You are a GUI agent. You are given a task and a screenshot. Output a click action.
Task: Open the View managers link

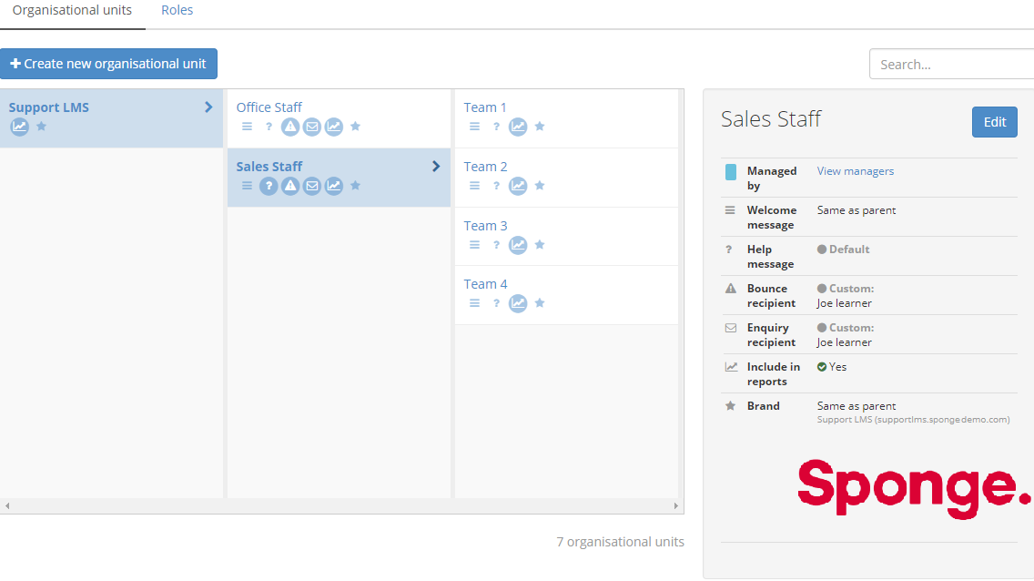tap(855, 171)
